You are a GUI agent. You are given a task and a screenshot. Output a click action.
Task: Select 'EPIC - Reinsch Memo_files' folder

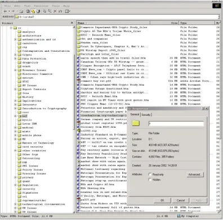(x=100, y=35)
